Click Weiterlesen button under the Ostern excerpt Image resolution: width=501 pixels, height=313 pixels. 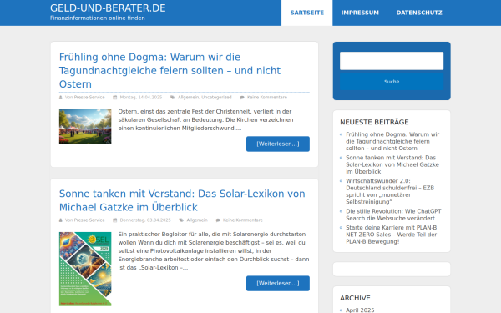point(278,144)
